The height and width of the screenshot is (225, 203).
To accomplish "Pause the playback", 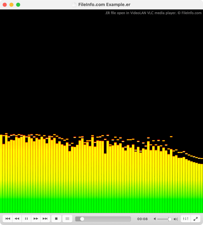I will (26, 219).
